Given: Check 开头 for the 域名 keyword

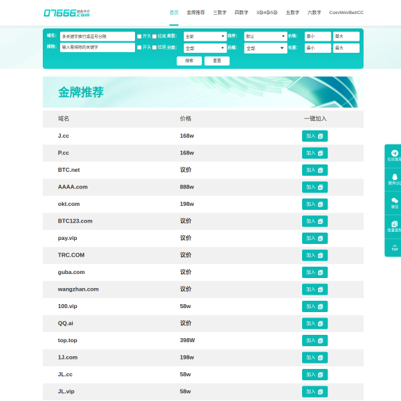Looking at the screenshot, I should tap(140, 36).
